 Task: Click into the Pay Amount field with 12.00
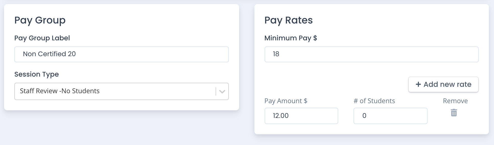click(301, 116)
